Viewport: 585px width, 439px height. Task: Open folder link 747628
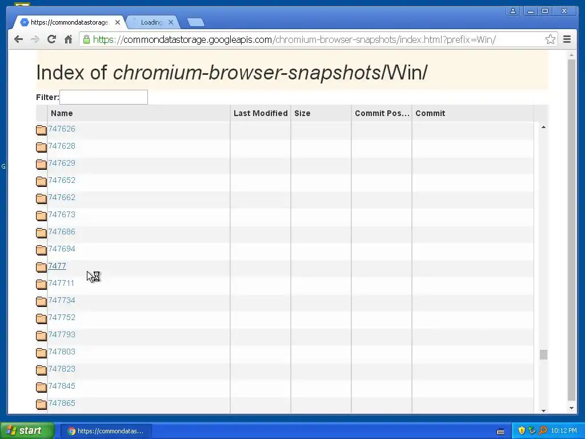point(62,146)
